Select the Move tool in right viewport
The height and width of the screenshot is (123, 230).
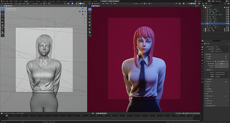[90, 16]
